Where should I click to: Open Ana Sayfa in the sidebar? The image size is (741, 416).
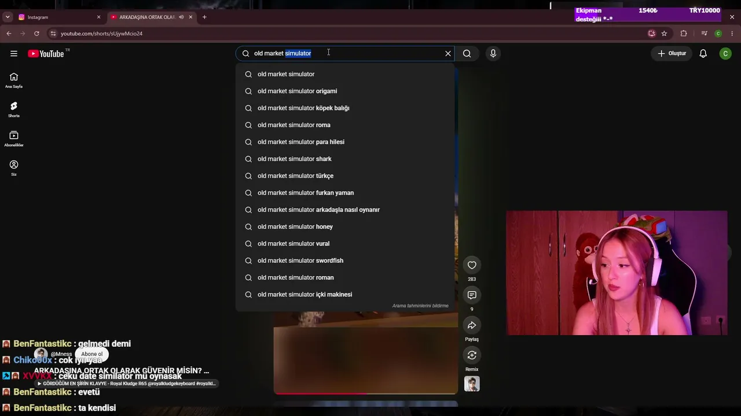[x=14, y=80]
